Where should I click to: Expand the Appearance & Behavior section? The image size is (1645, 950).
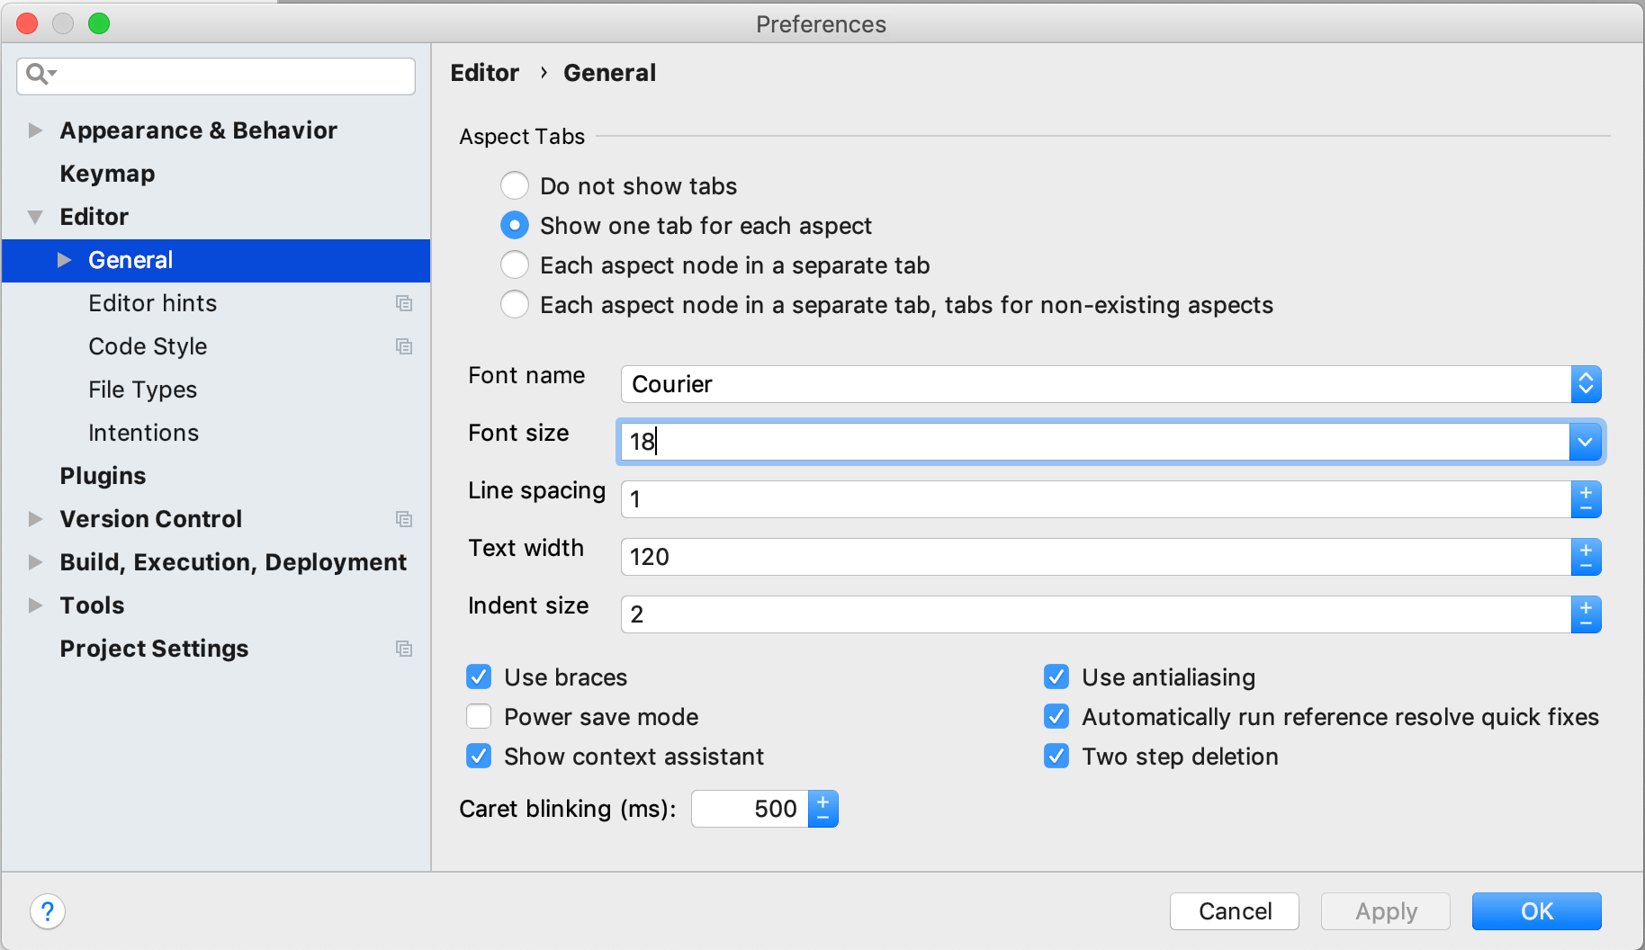point(35,130)
